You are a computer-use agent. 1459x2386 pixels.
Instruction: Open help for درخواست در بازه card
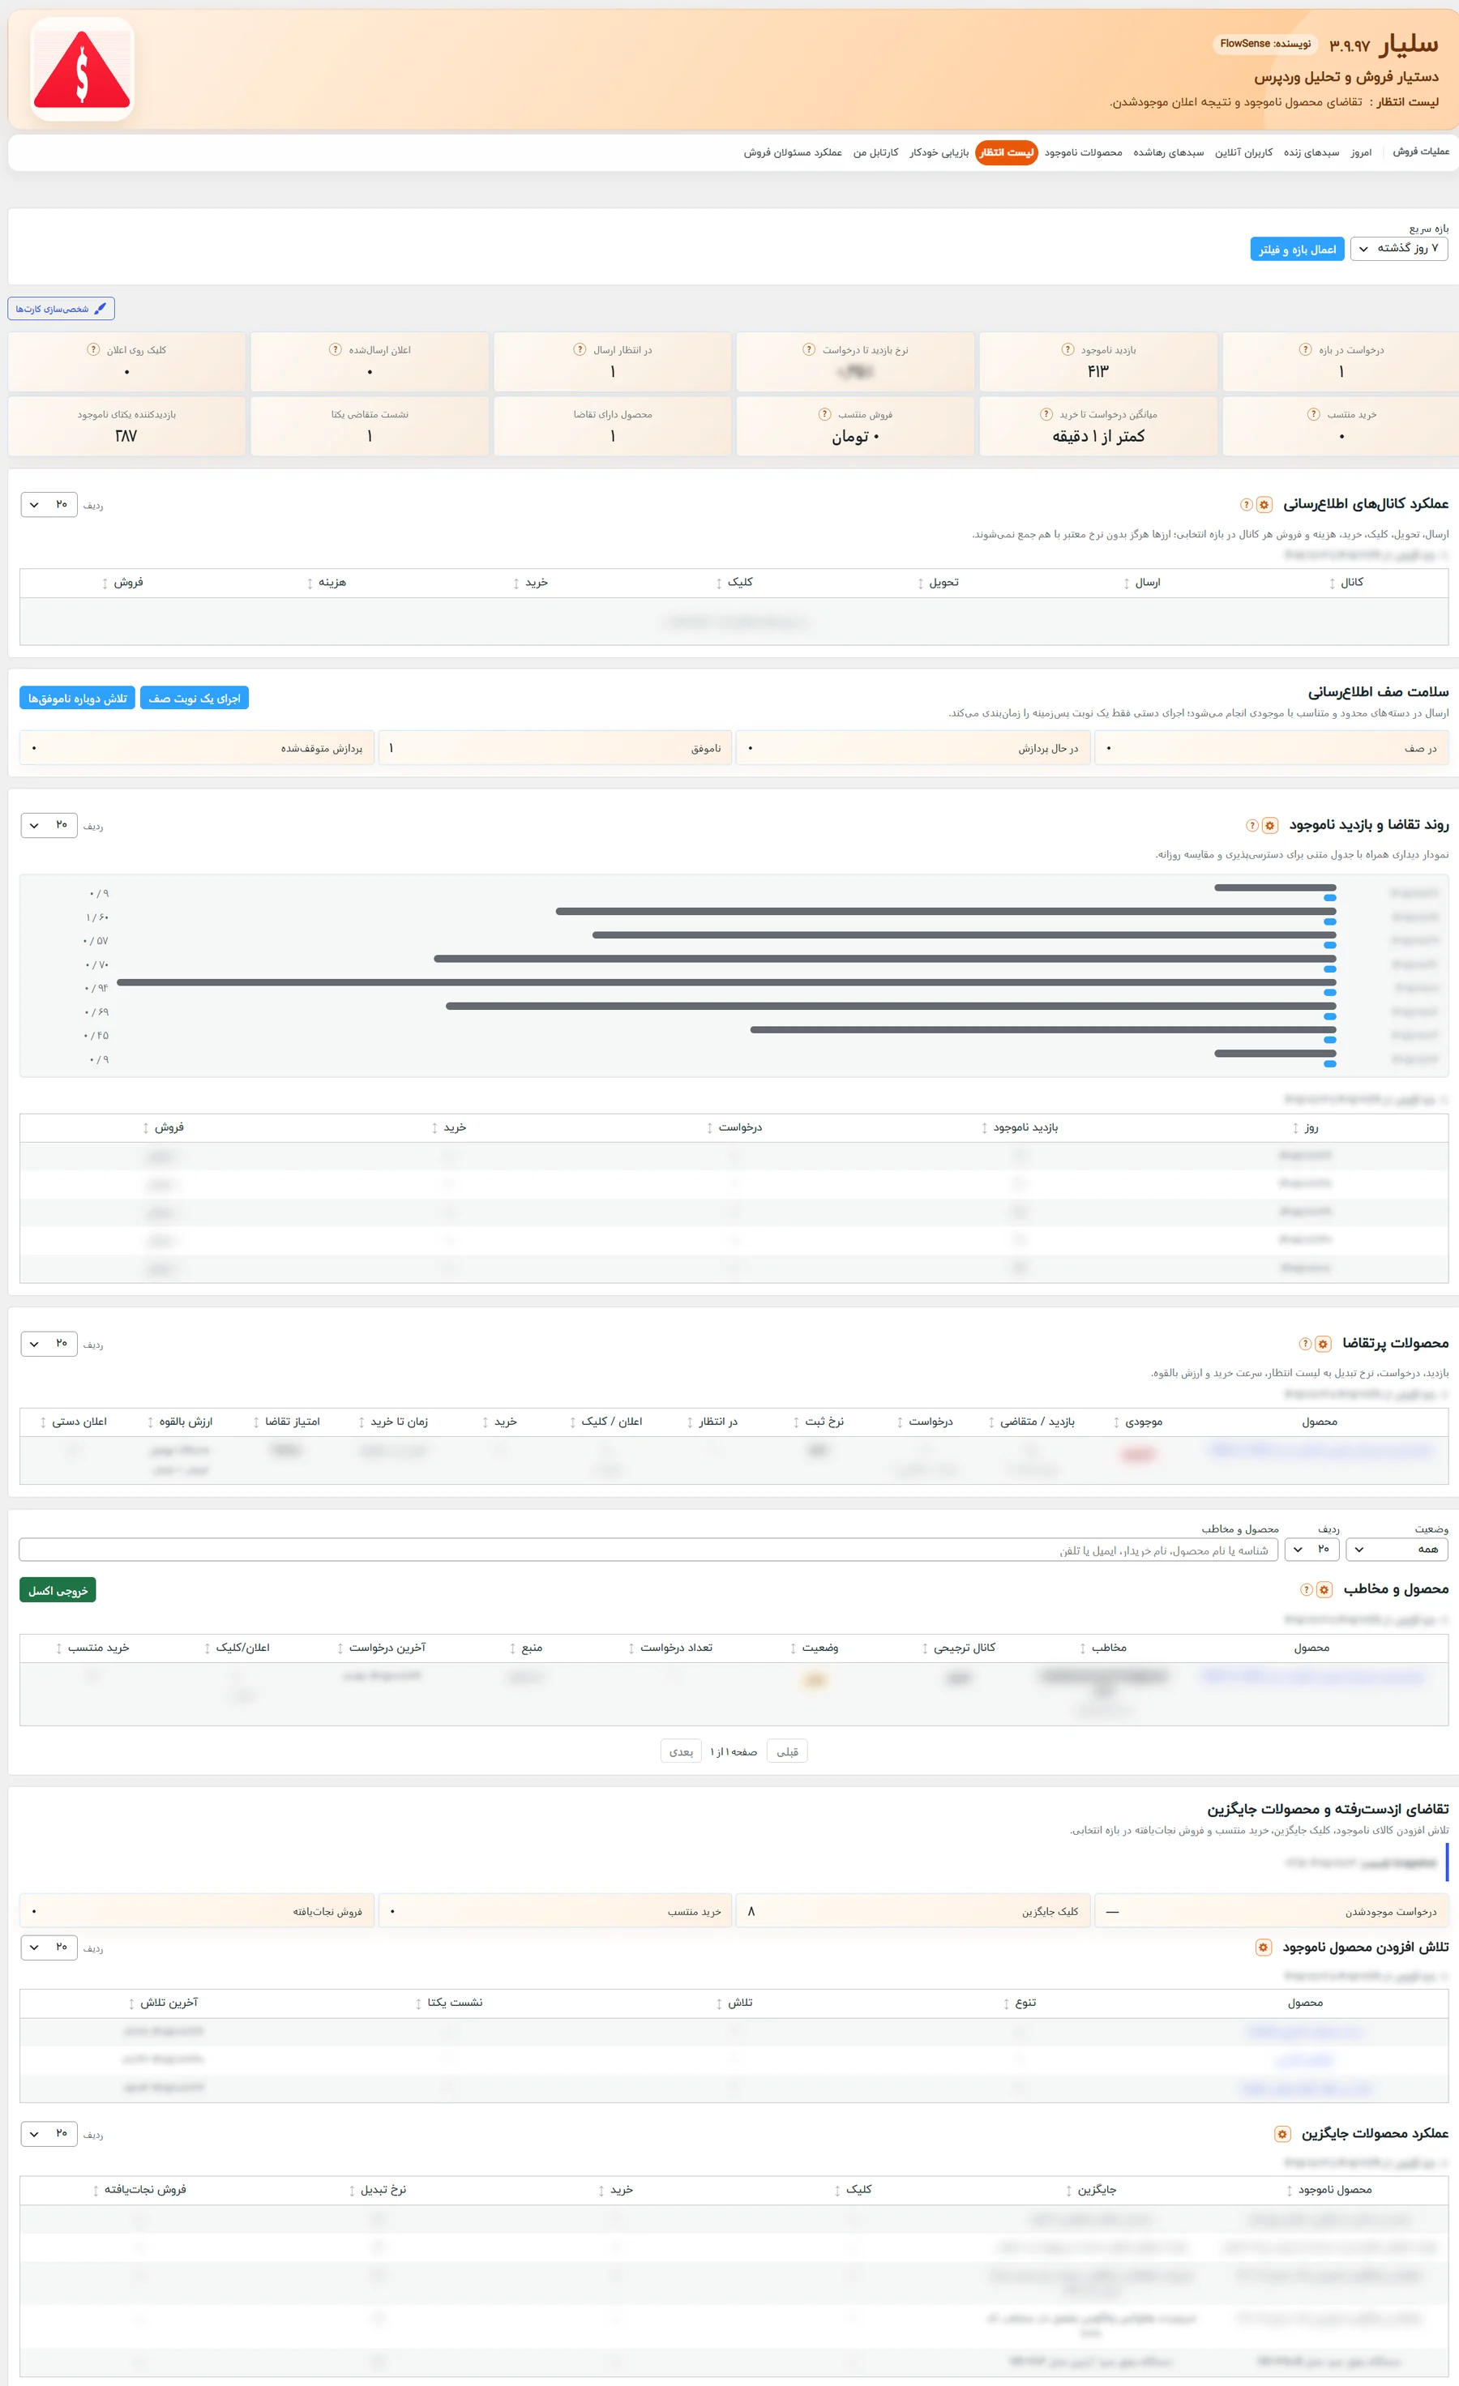(x=1305, y=349)
